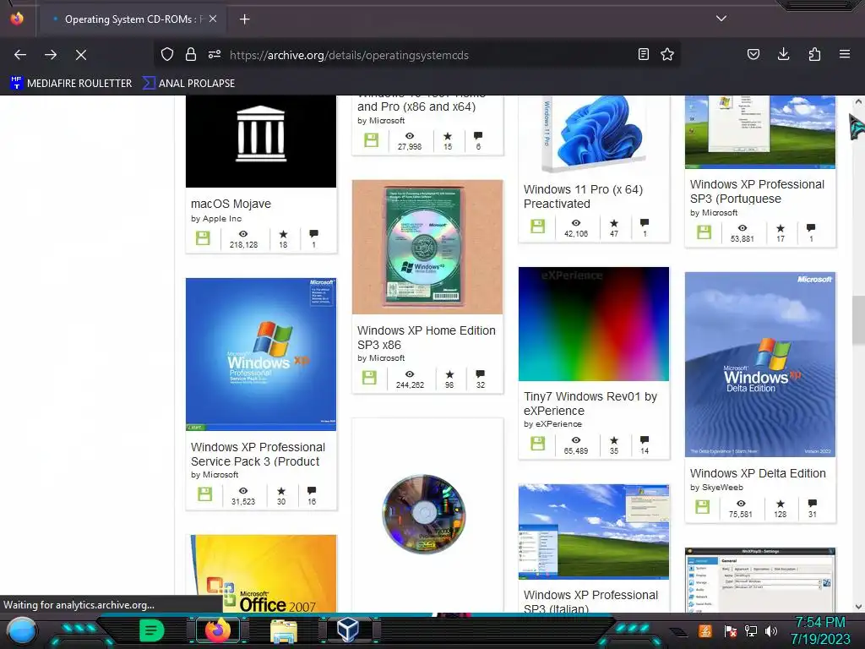
Task: Click the disc image thumbnail
Action: click(x=424, y=514)
